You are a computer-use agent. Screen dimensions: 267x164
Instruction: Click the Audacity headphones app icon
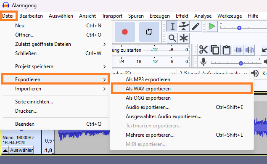(x=6, y=5)
